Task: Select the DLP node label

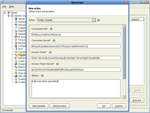Action: coord(20,49)
